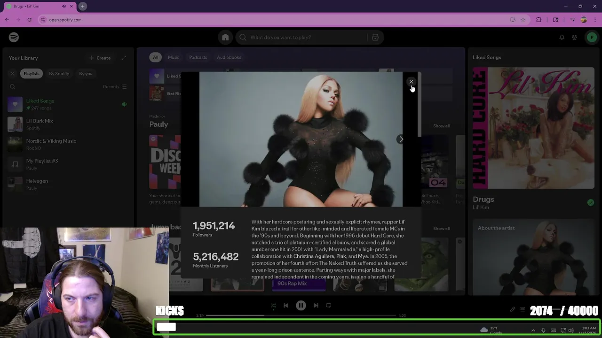Open My Playlist #3
602x338 pixels.
(68, 164)
